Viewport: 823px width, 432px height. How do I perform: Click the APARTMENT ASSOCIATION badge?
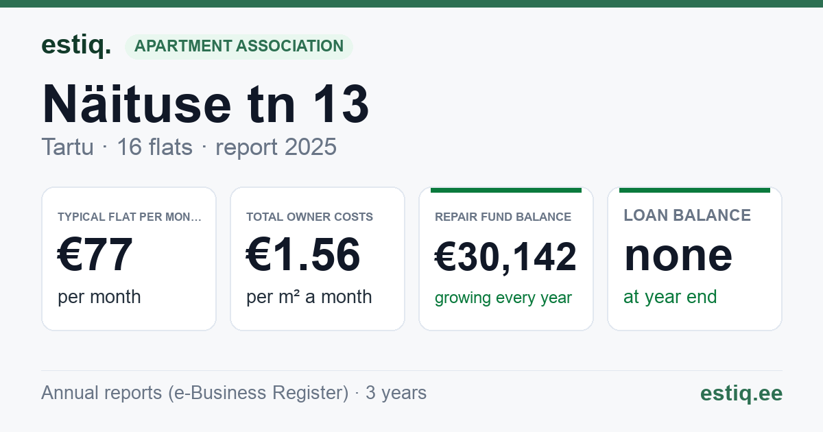239,47
